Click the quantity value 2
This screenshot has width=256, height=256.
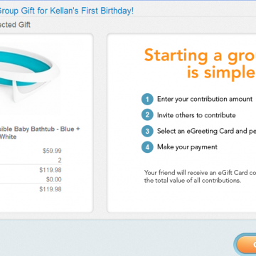click(x=60, y=161)
